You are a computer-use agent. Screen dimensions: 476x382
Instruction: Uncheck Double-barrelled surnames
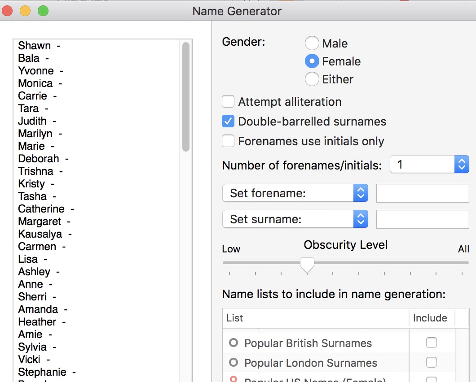click(x=229, y=122)
